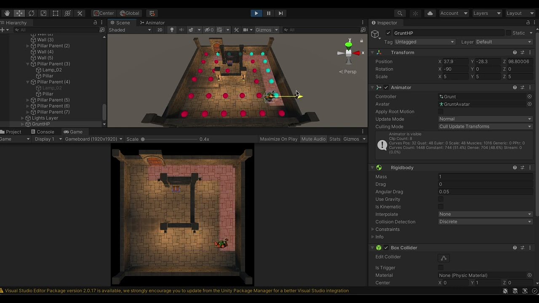The width and height of the screenshot is (539, 303).
Task: Toggle Maximize On Play
Action: [279, 139]
